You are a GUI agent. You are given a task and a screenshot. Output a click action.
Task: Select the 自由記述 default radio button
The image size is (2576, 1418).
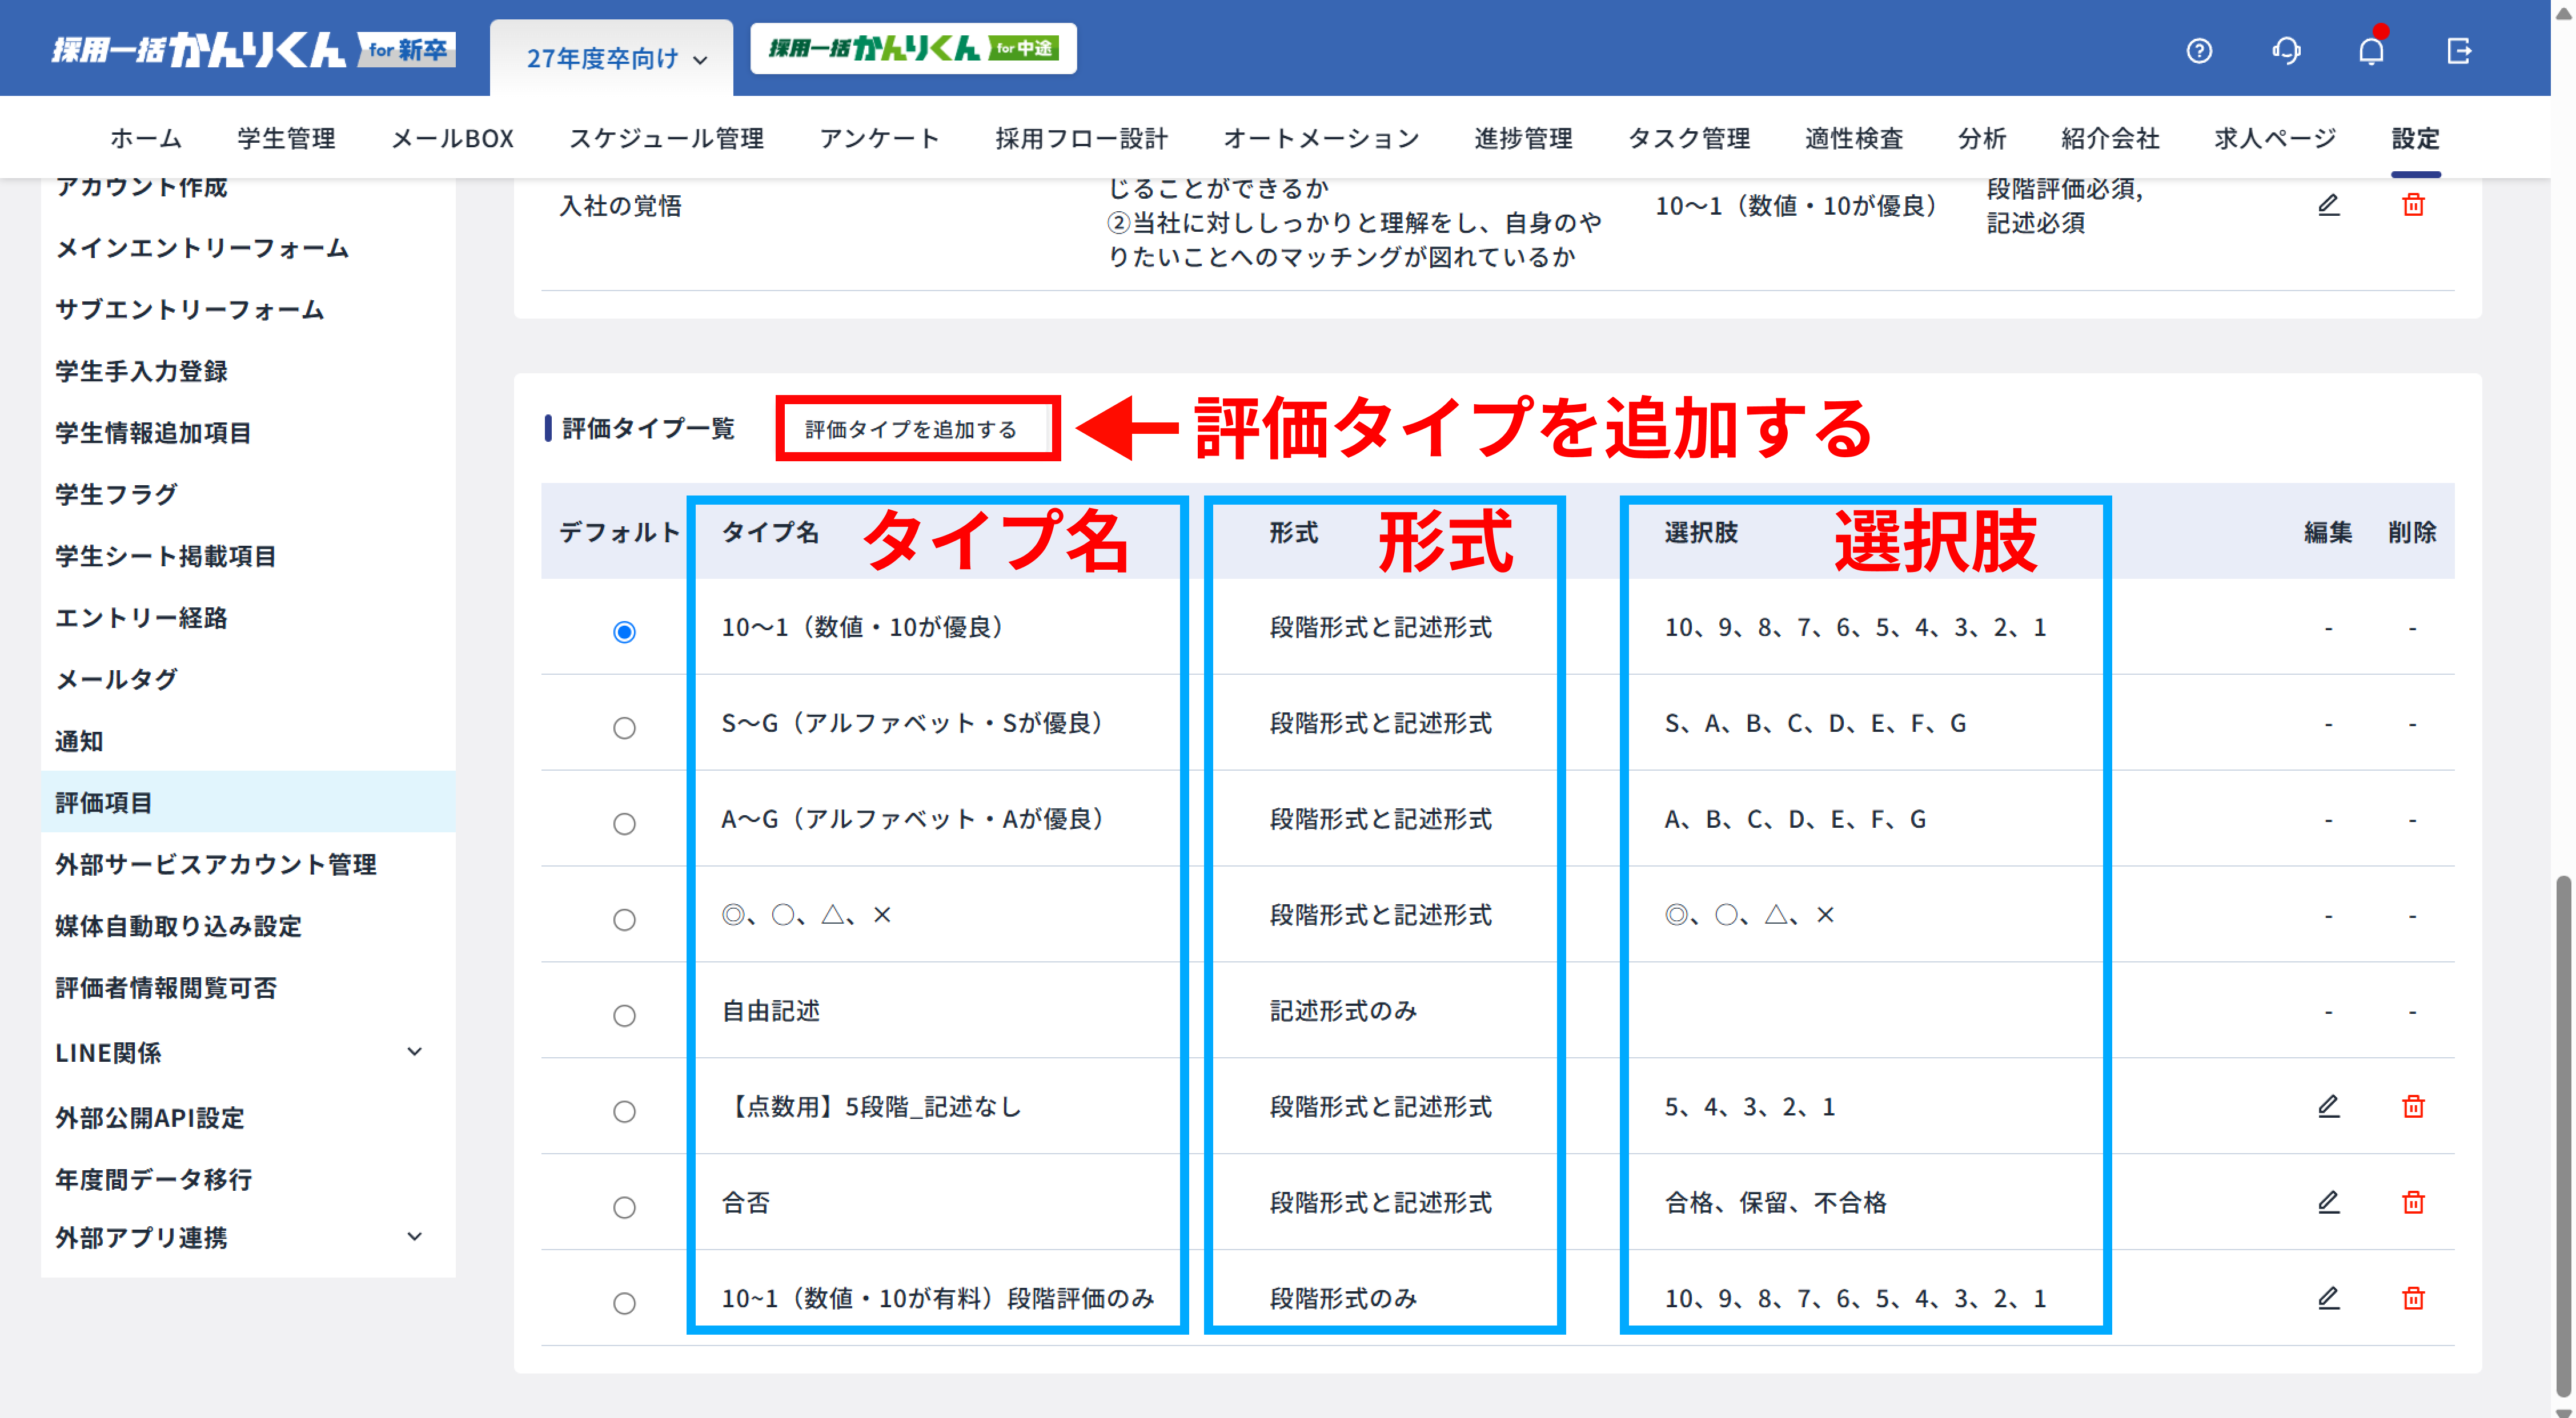624,1016
